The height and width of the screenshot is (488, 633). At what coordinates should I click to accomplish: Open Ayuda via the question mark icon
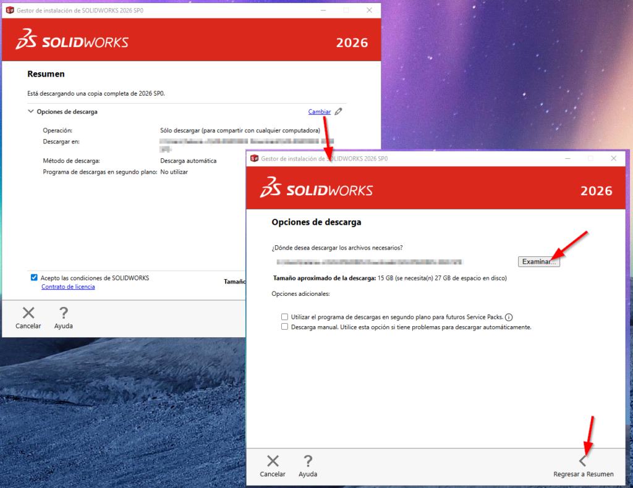tap(307, 460)
